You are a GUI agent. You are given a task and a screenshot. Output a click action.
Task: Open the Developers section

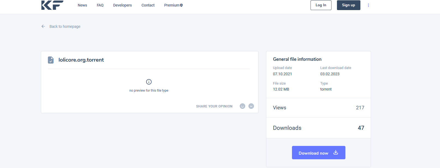(122, 5)
